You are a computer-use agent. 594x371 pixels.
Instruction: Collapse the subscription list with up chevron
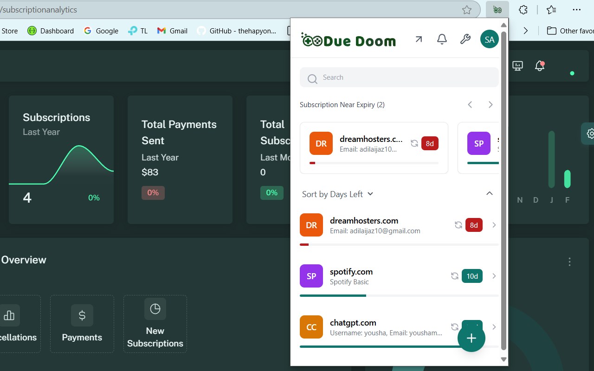pyautogui.click(x=489, y=193)
